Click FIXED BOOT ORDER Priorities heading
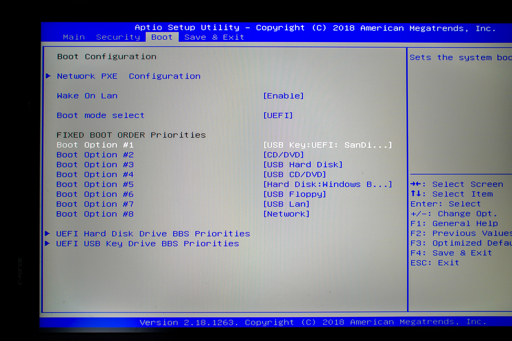This screenshot has width=512, height=341. click(x=131, y=135)
